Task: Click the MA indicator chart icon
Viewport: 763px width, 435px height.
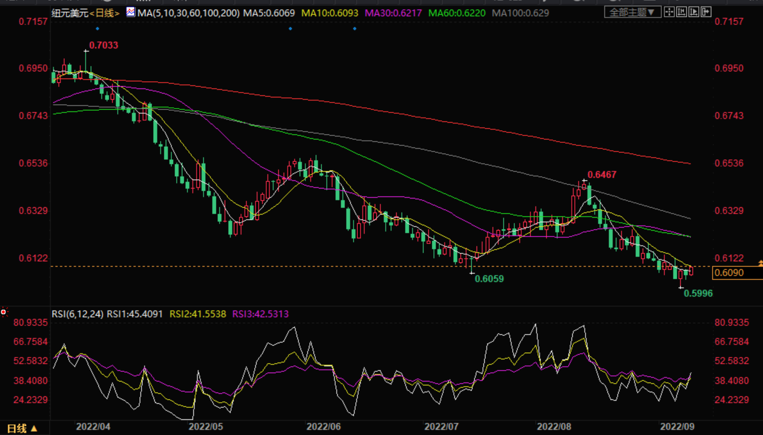Action: (131, 12)
